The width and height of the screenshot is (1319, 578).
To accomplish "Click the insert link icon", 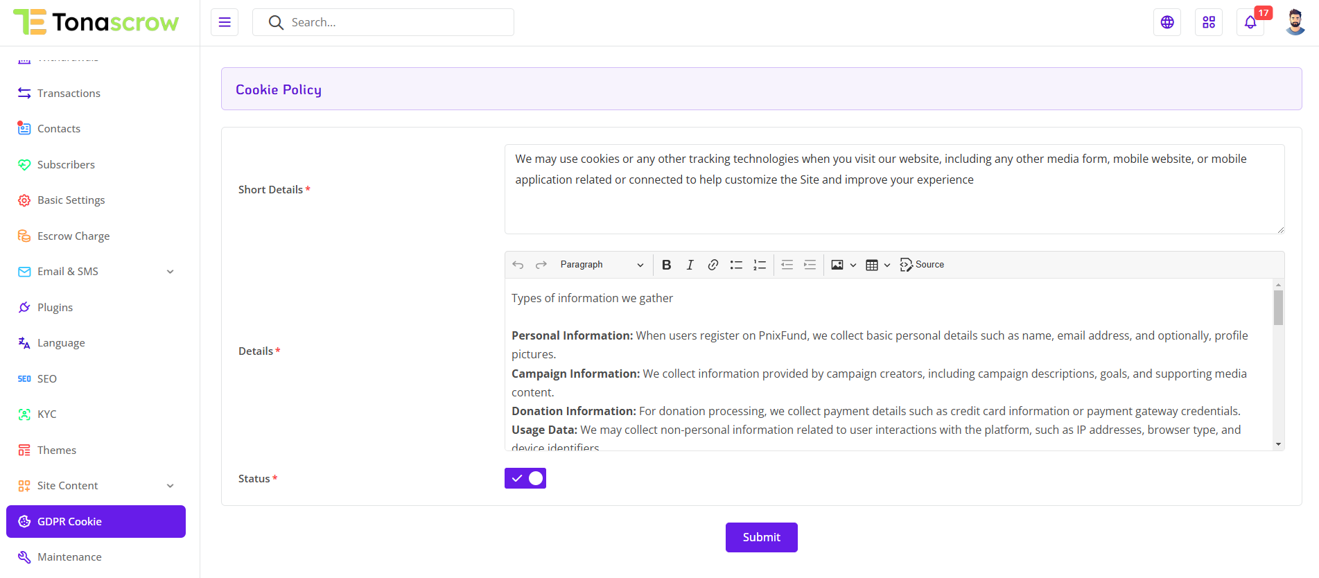I will pyautogui.click(x=713, y=265).
